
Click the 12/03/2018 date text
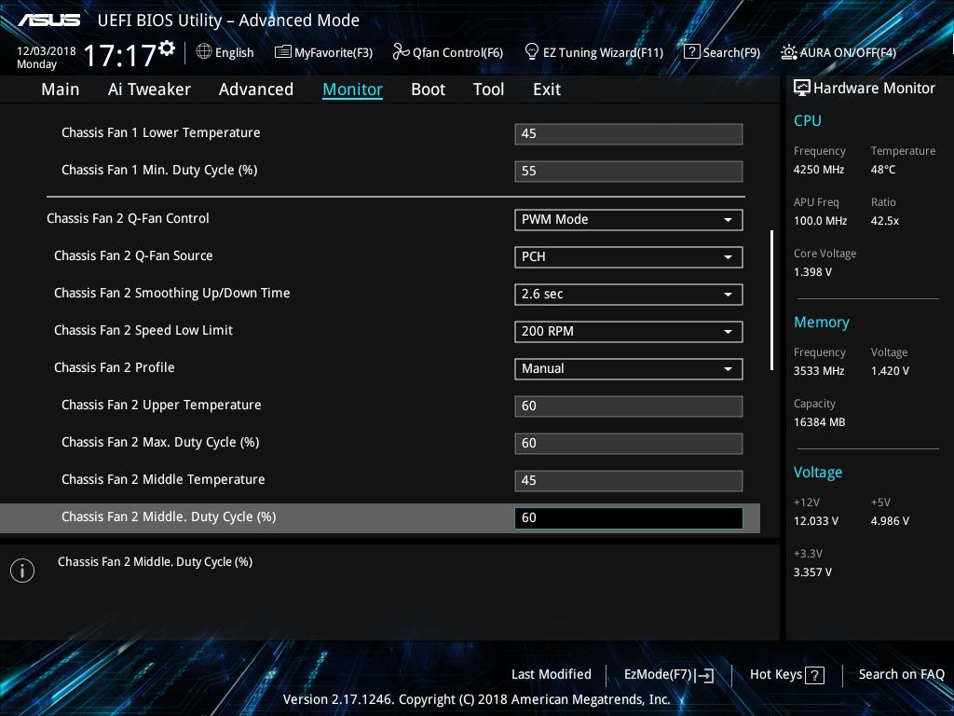(47, 51)
